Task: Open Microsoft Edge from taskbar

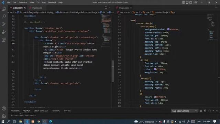Action: [51, 122]
